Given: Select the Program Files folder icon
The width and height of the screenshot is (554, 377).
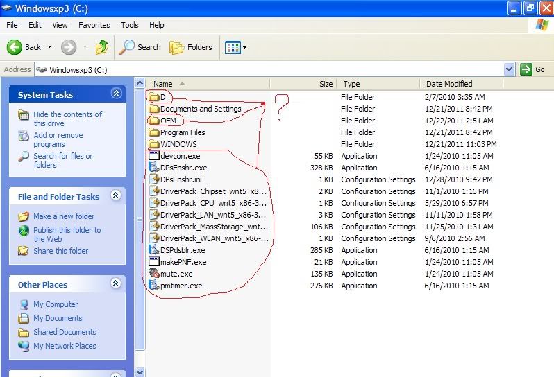Looking at the screenshot, I should pos(154,132).
